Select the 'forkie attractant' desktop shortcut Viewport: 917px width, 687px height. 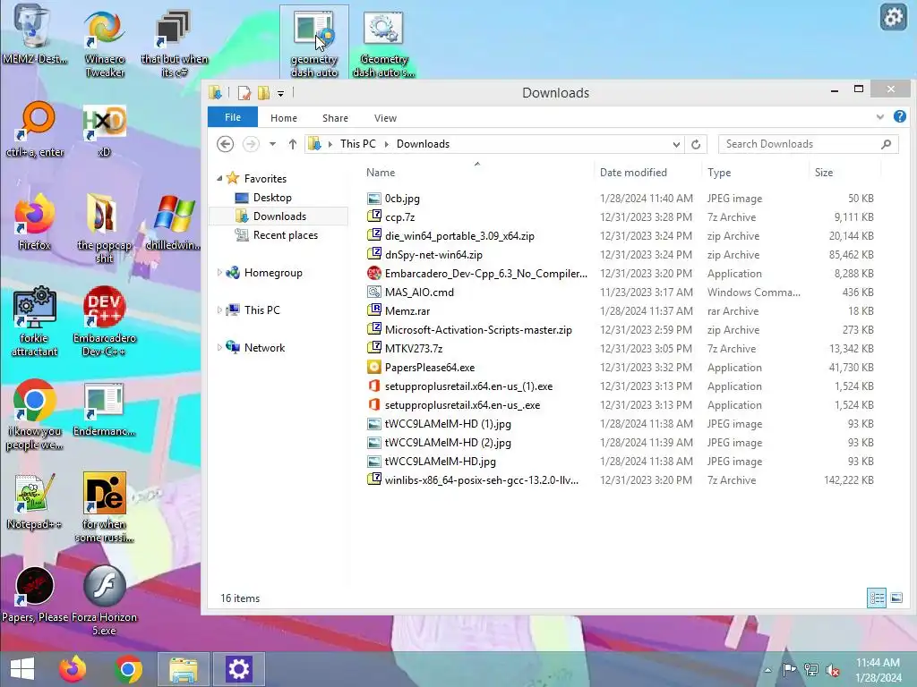(x=34, y=321)
